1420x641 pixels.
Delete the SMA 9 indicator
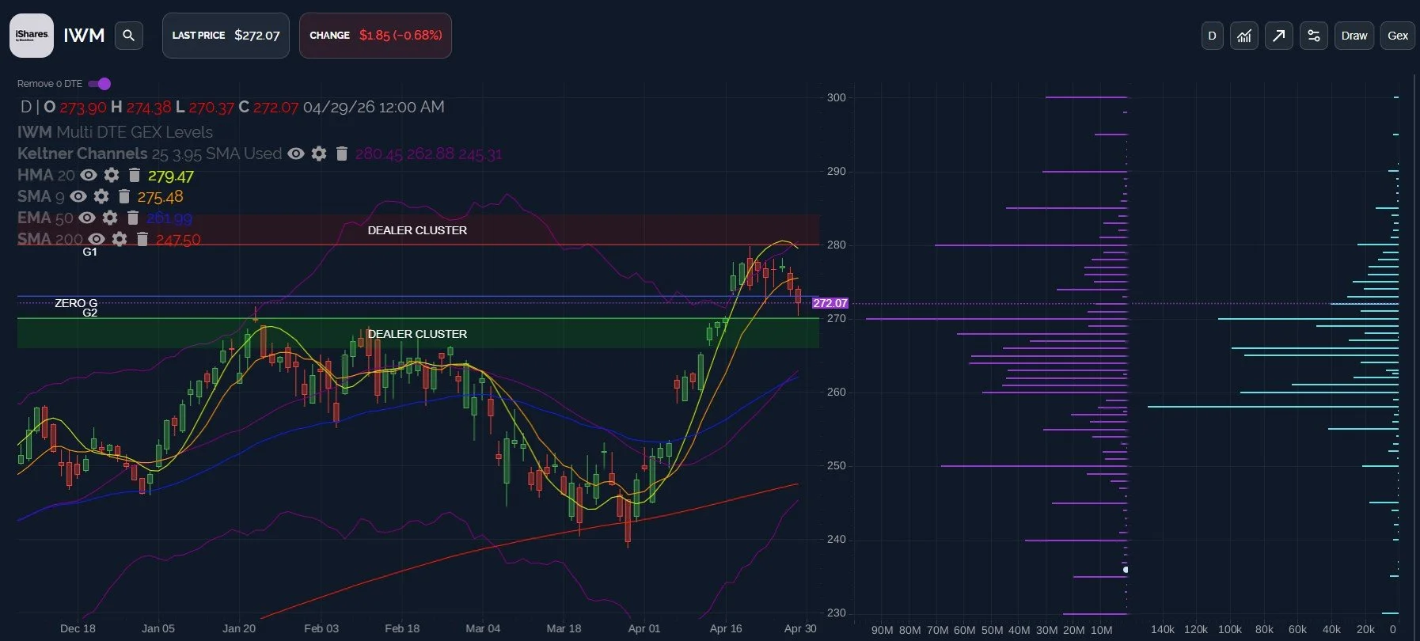coord(124,196)
